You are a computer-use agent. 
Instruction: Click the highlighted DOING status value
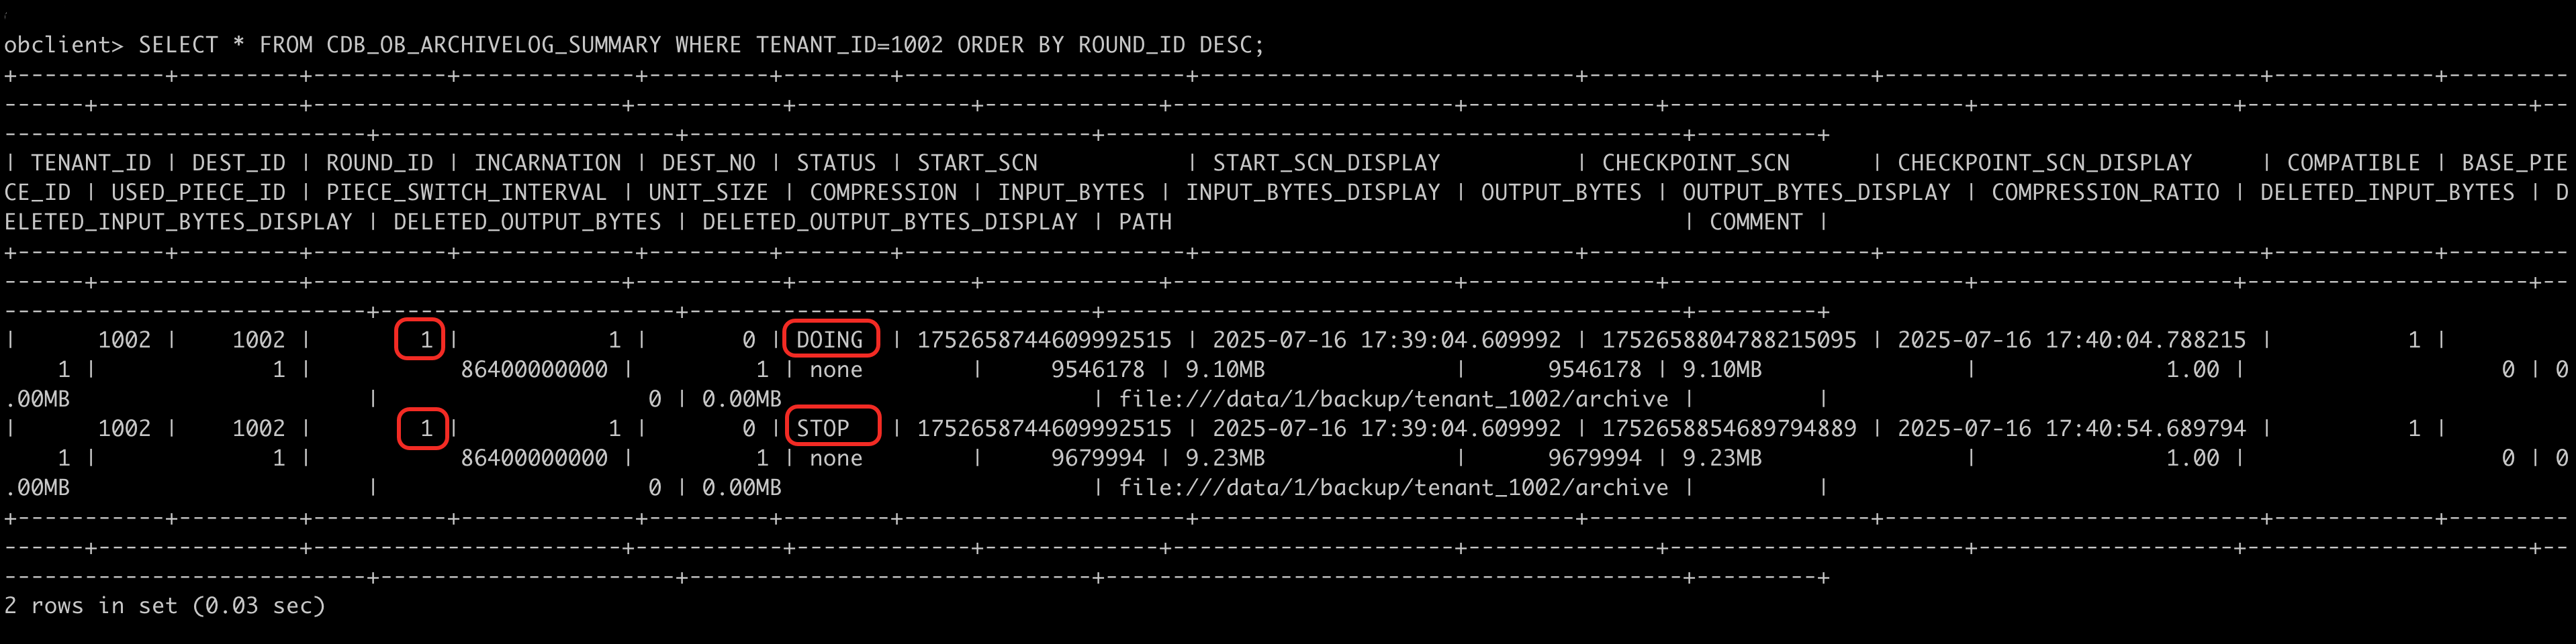[830, 339]
